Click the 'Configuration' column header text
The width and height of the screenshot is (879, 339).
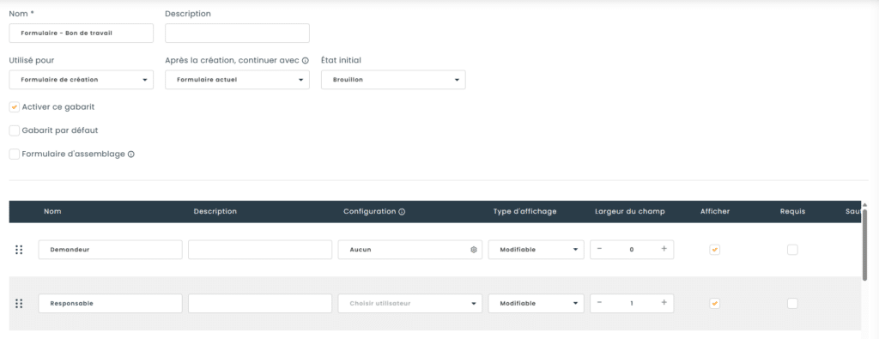[x=369, y=212]
